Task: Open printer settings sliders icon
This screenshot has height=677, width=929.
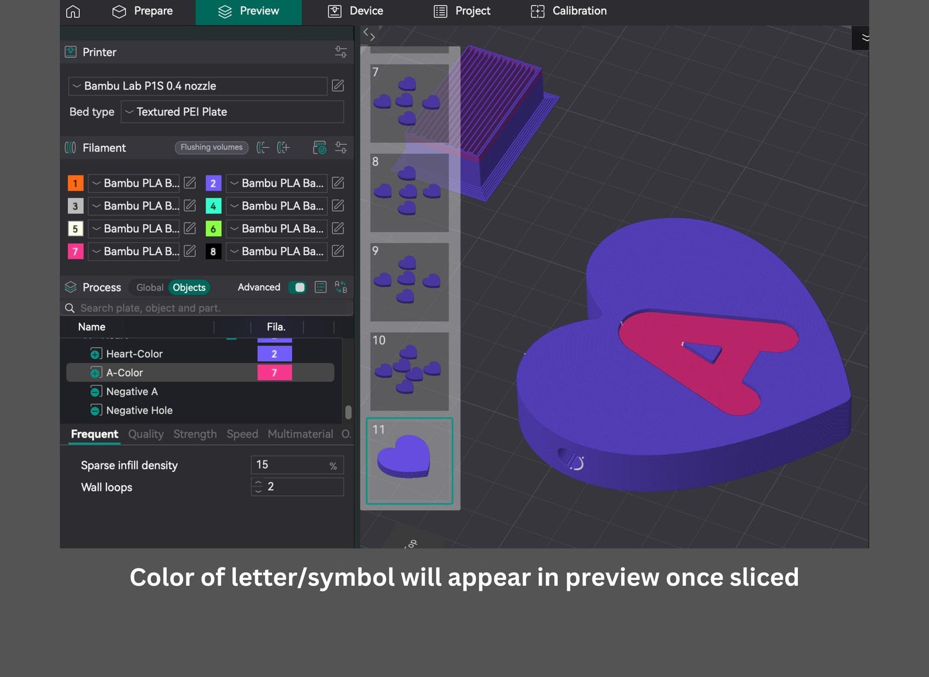Action: click(x=340, y=52)
